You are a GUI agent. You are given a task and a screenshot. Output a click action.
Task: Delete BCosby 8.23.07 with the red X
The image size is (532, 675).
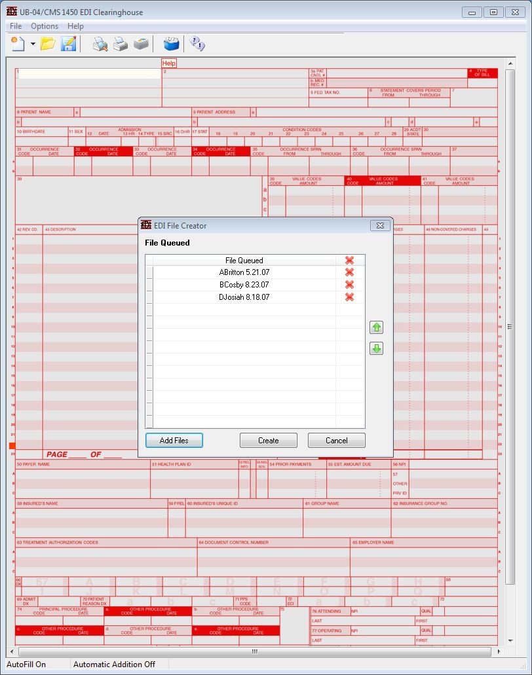[349, 285]
